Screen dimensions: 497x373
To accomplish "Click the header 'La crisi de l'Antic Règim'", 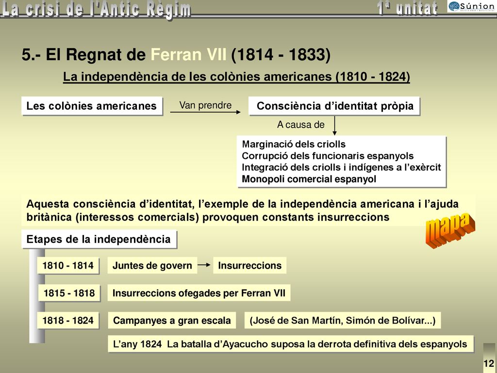I will coord(96,10).
